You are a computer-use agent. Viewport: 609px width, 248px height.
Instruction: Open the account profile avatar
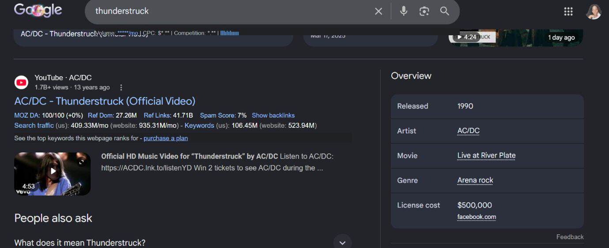[594, 11]
